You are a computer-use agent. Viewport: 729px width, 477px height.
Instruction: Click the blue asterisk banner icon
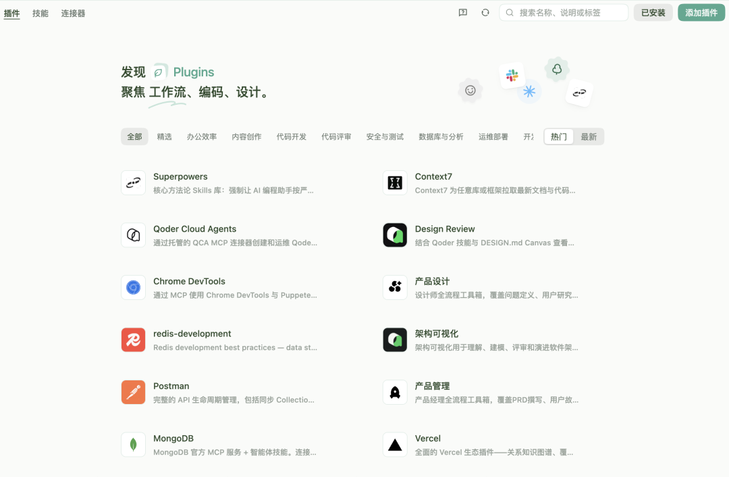tap(529, 91)
